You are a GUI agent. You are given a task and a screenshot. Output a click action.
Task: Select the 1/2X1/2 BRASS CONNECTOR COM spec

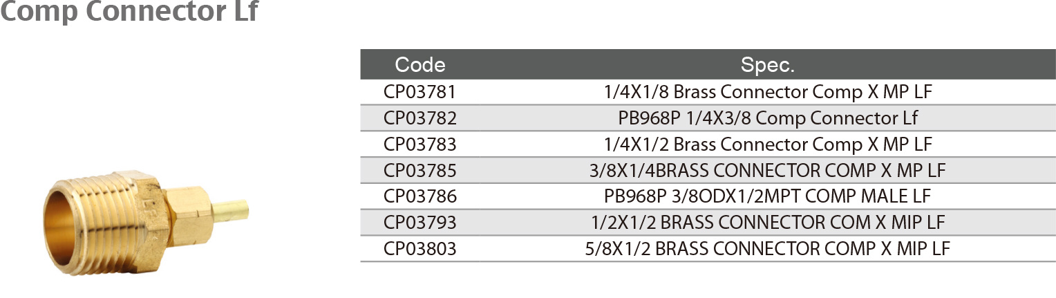(768, 223)
